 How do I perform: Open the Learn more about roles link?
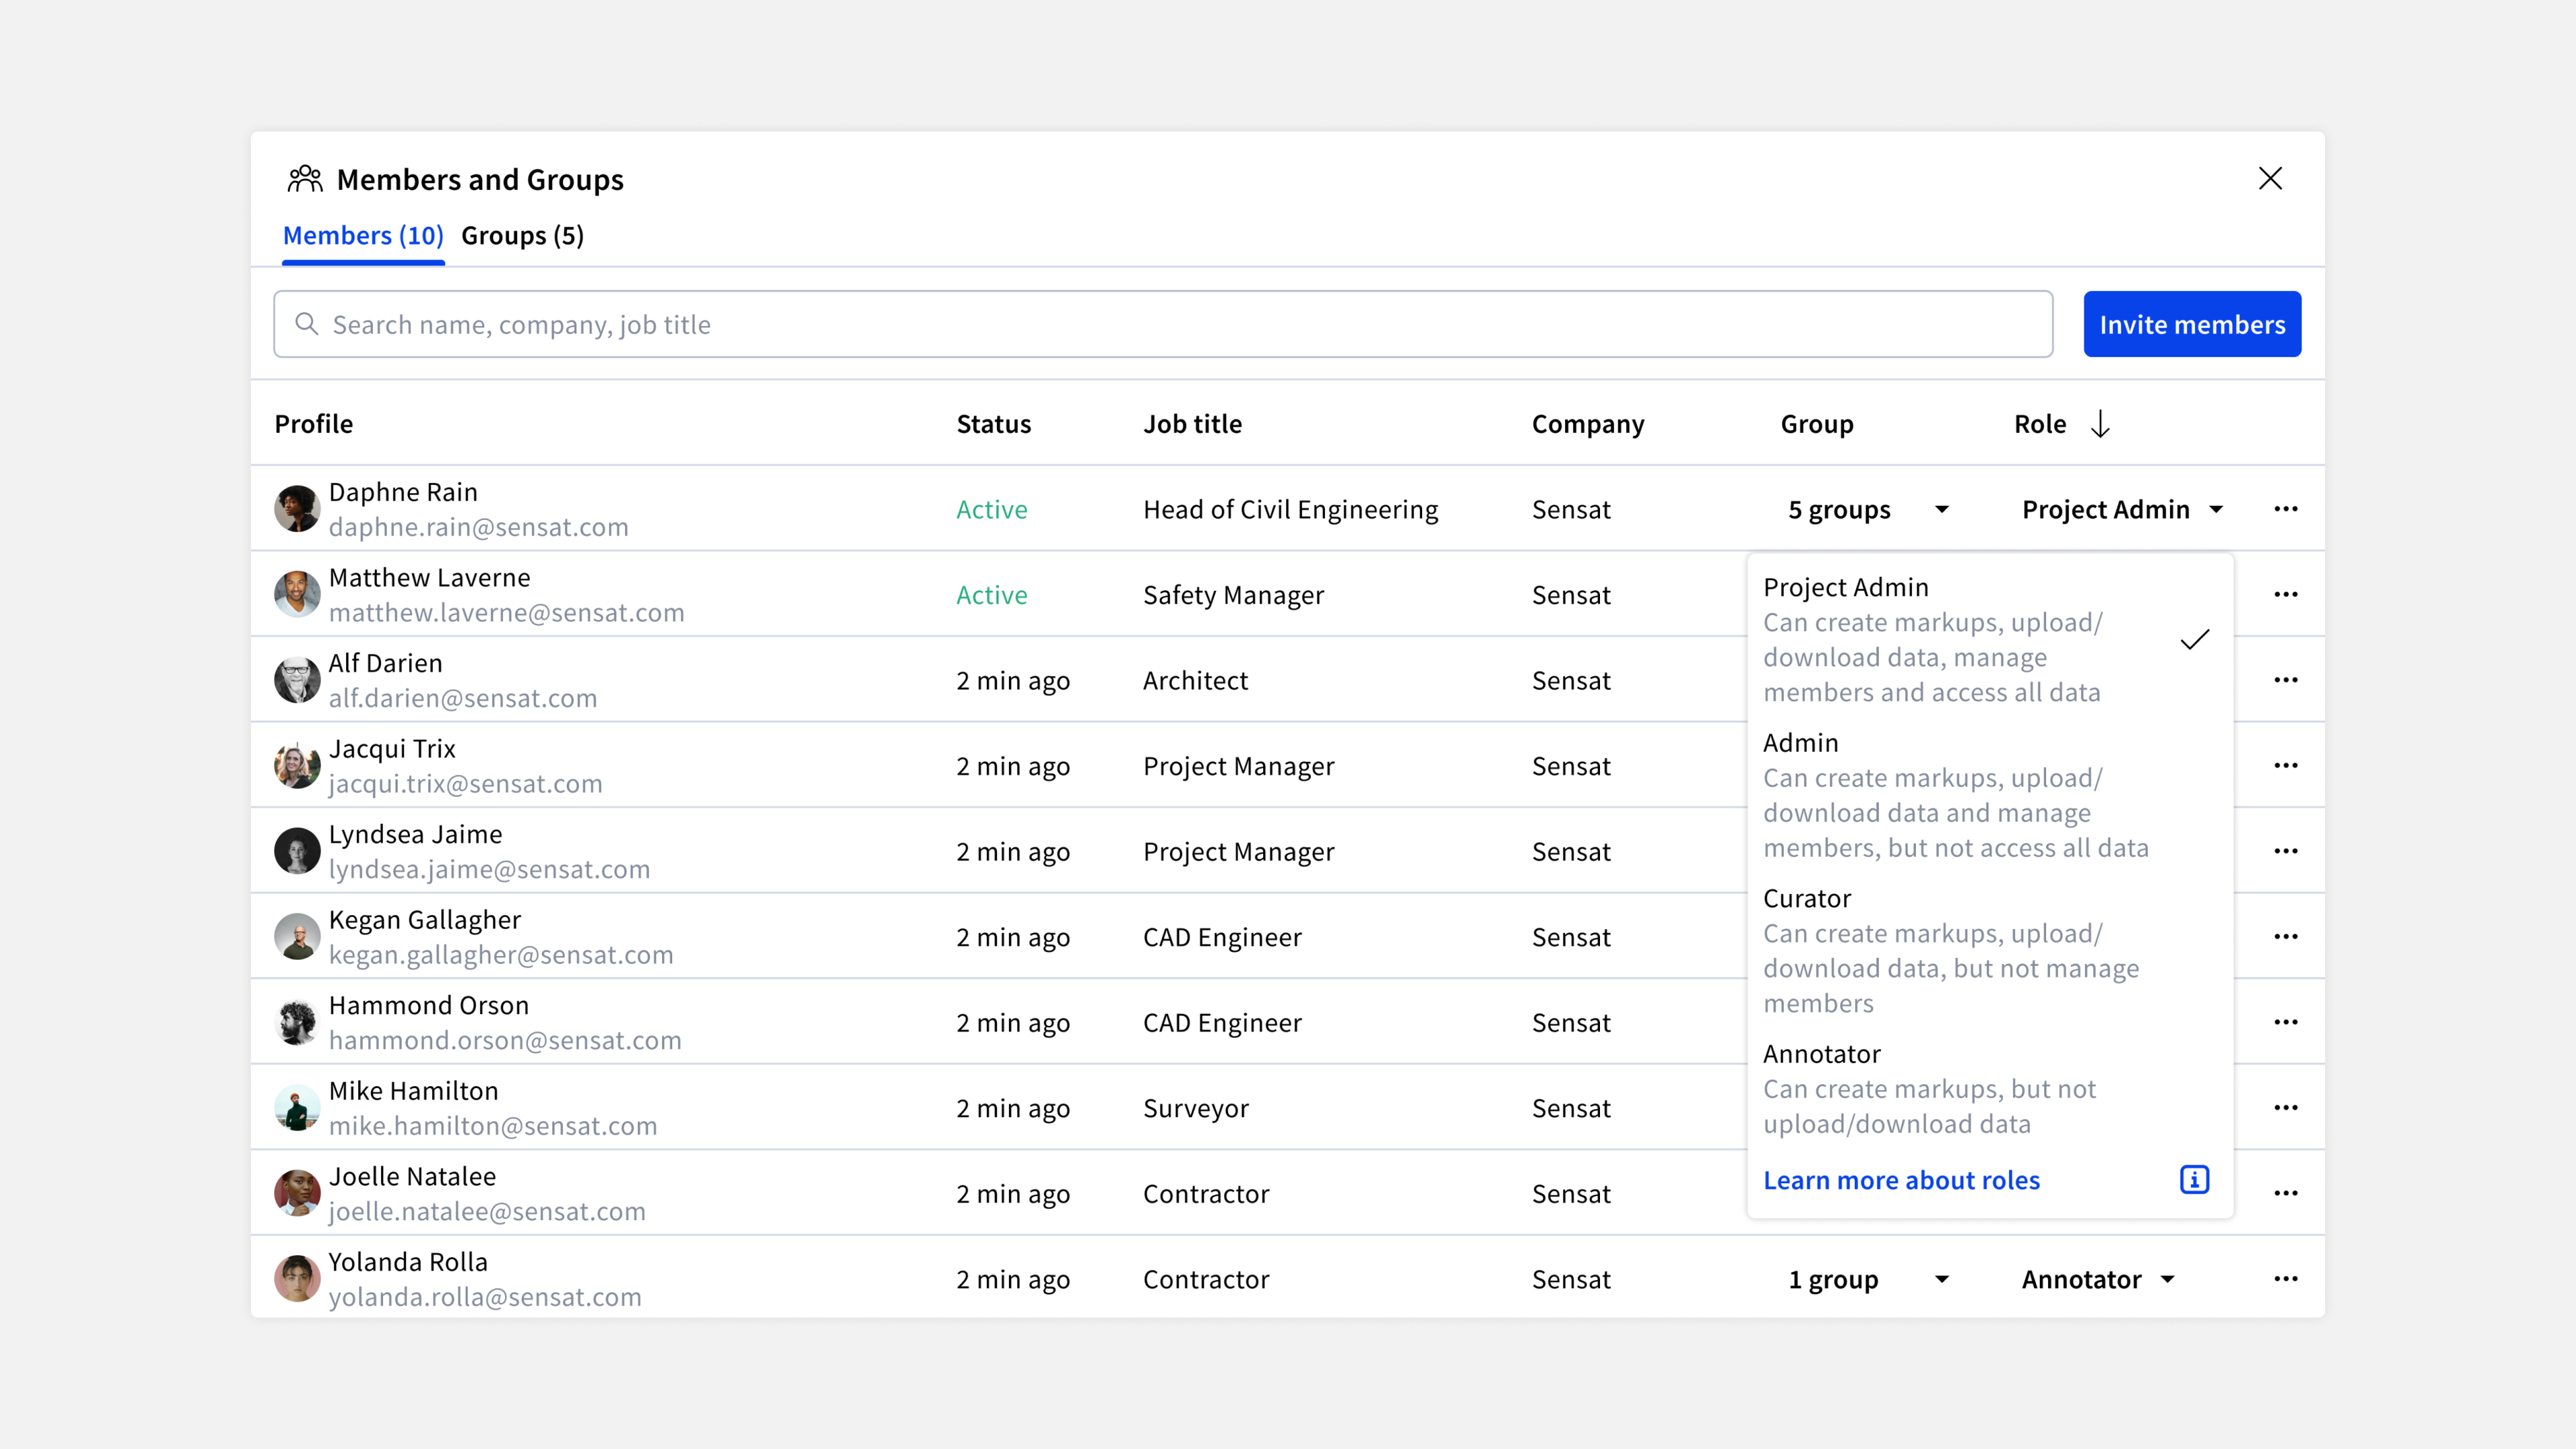coord(1901,1180)
